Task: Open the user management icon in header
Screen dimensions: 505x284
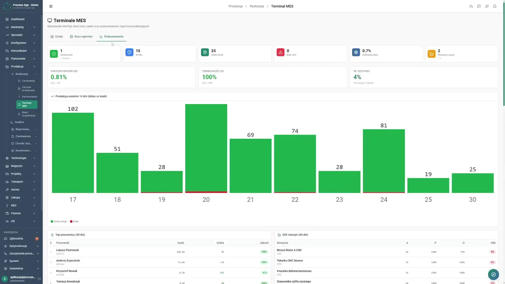Action: click(x=471, y=6)
